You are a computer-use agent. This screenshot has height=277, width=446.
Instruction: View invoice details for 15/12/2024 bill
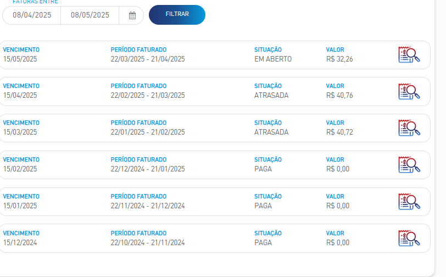[409, 239]
